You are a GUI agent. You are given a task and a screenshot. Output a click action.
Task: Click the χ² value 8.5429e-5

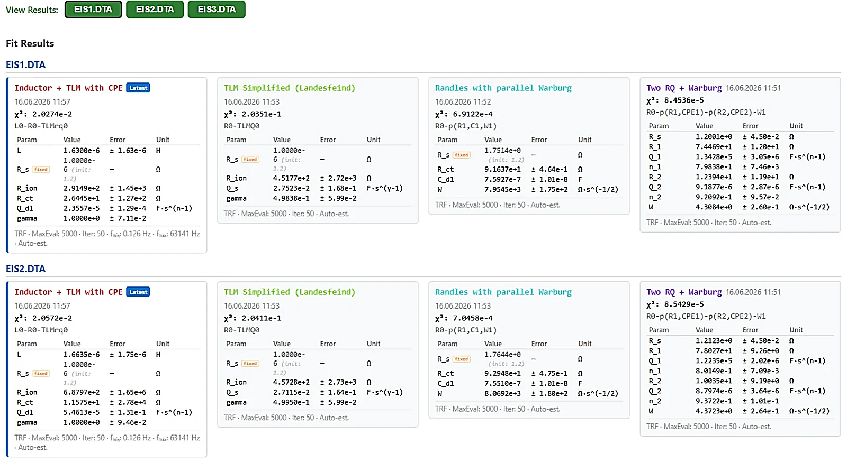684,304
